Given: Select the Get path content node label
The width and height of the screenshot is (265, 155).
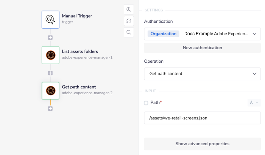Looking at the screenshot, I should (79, 87).
